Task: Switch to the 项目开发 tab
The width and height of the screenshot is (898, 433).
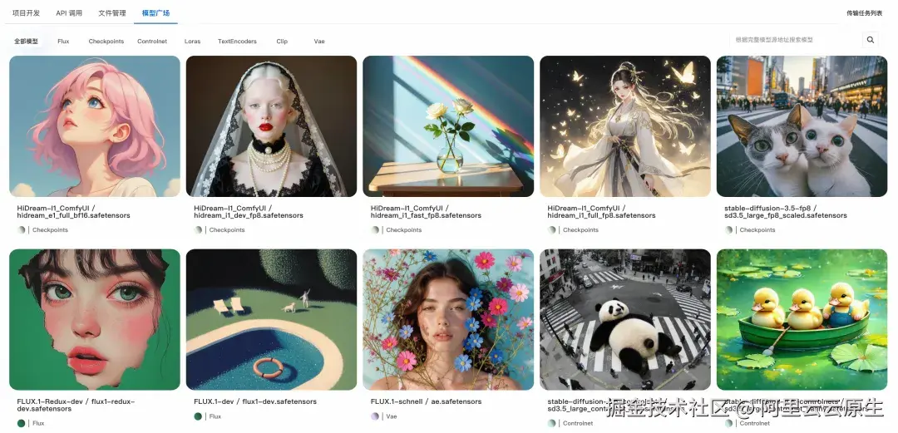Action: pyautogui.click(x=27, y=12)
